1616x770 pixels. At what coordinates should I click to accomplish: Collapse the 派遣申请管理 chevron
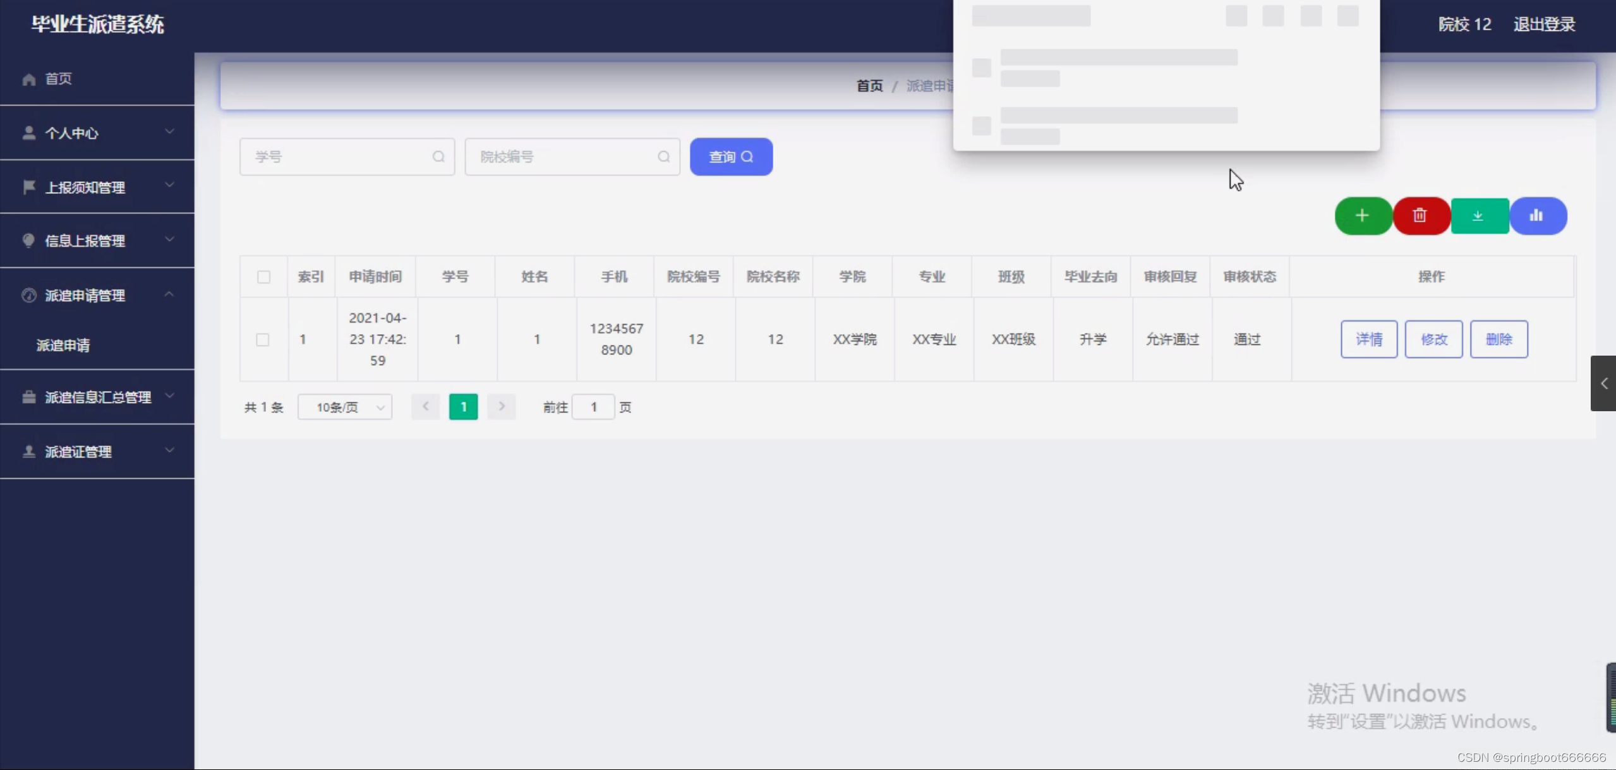(169, 294)
